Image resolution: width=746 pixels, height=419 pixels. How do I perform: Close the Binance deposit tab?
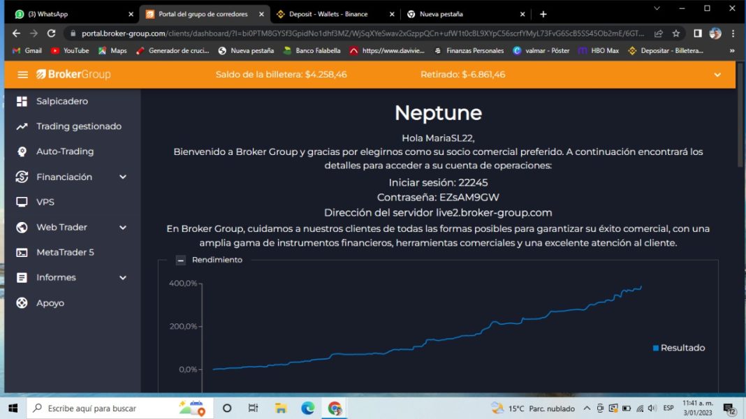(x=392, y=14)
